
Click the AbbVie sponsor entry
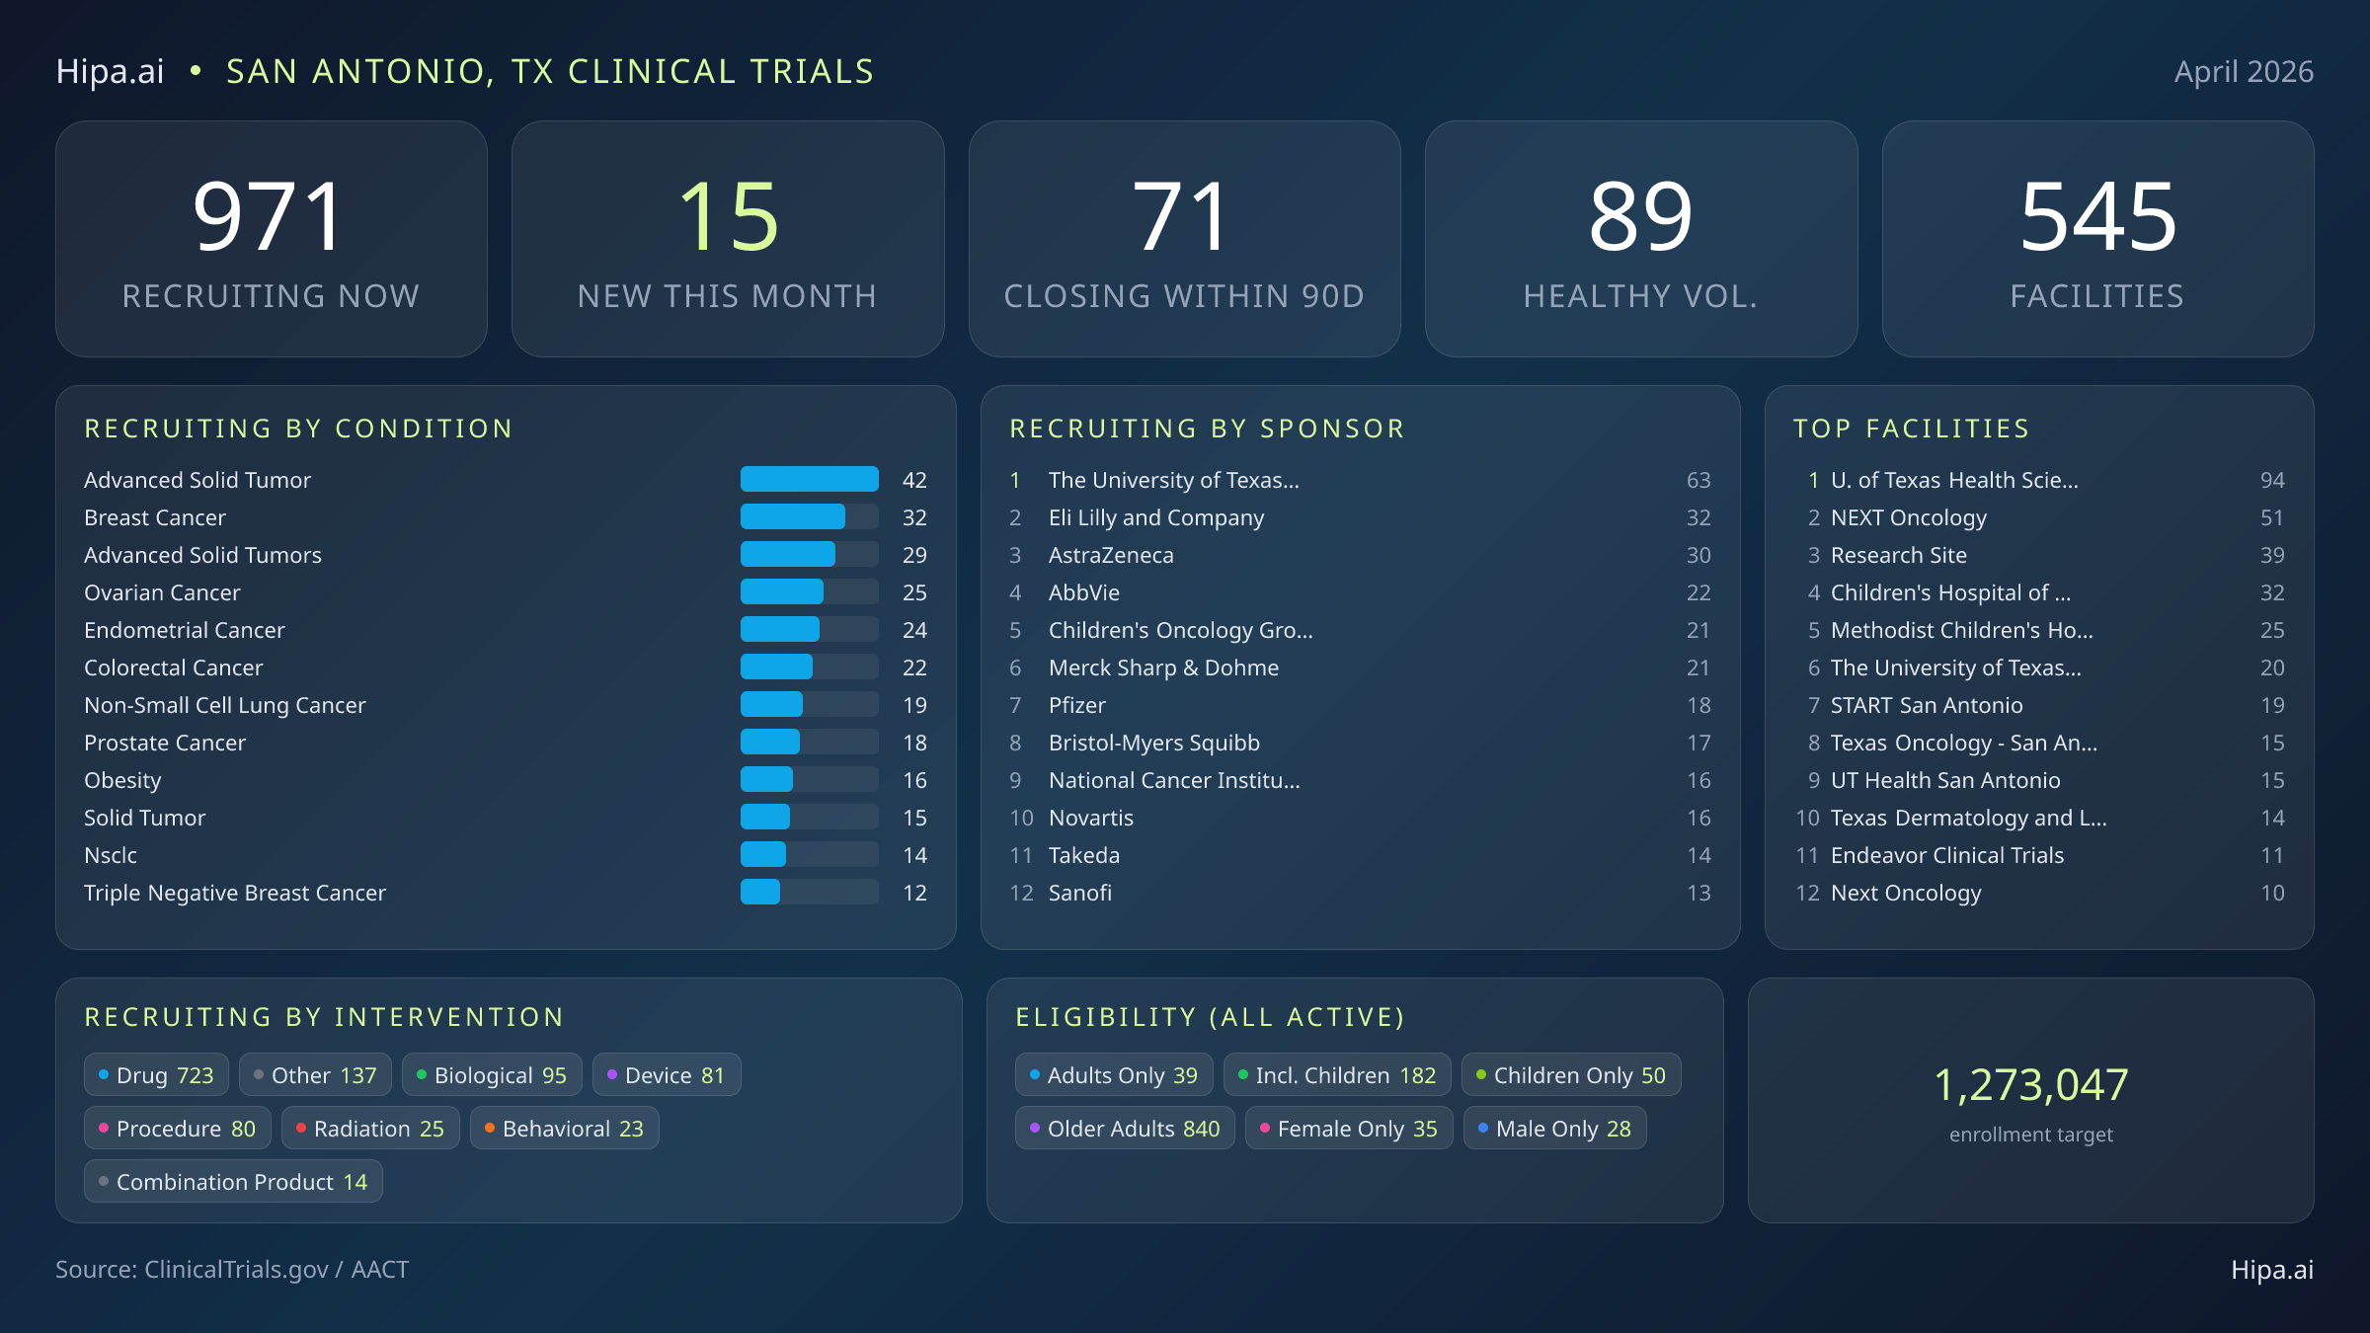1360,592
